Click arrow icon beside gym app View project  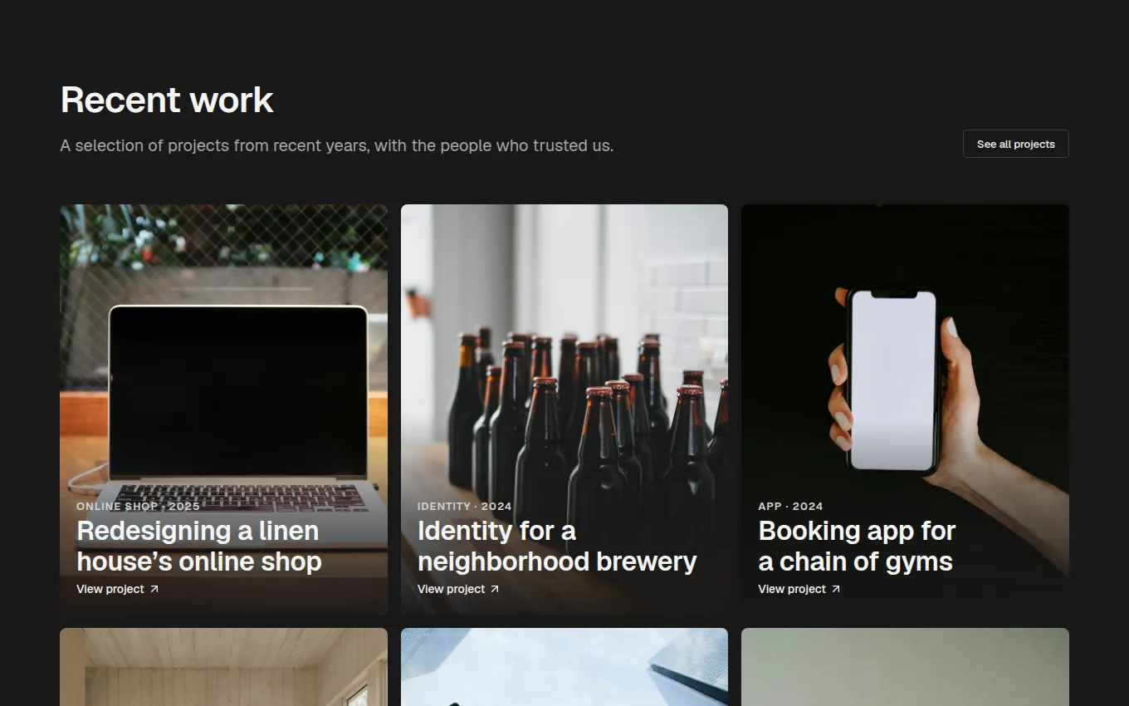[x=835, y=589]
